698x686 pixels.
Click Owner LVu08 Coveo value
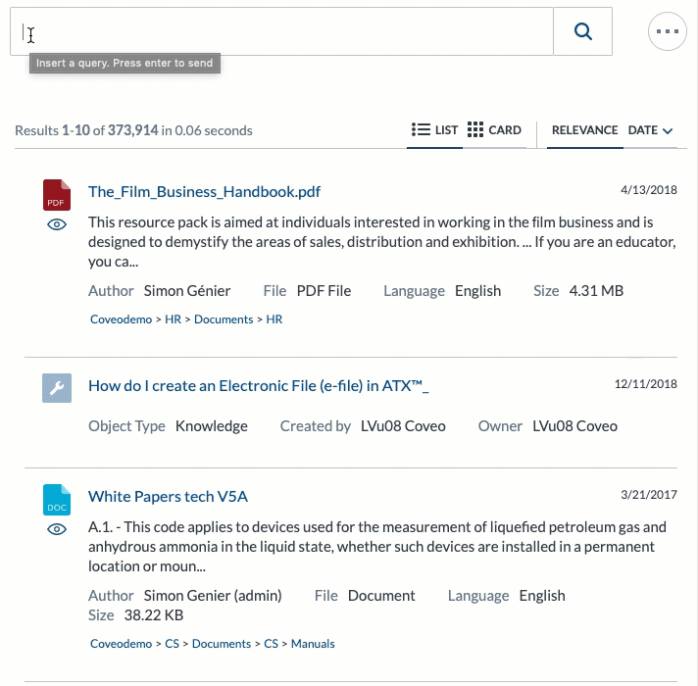pos(574,426)
